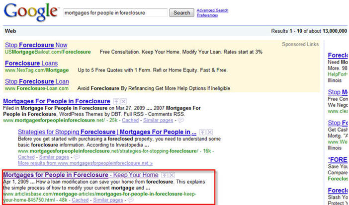
Task: Open More results from www.mortgagesforpeopleinforeclosure.net
Action: (x=85, y=163)
